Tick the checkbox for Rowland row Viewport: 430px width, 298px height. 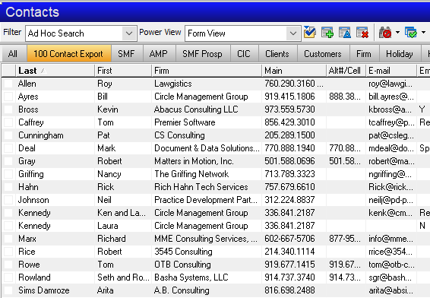[x=9, y=277]
